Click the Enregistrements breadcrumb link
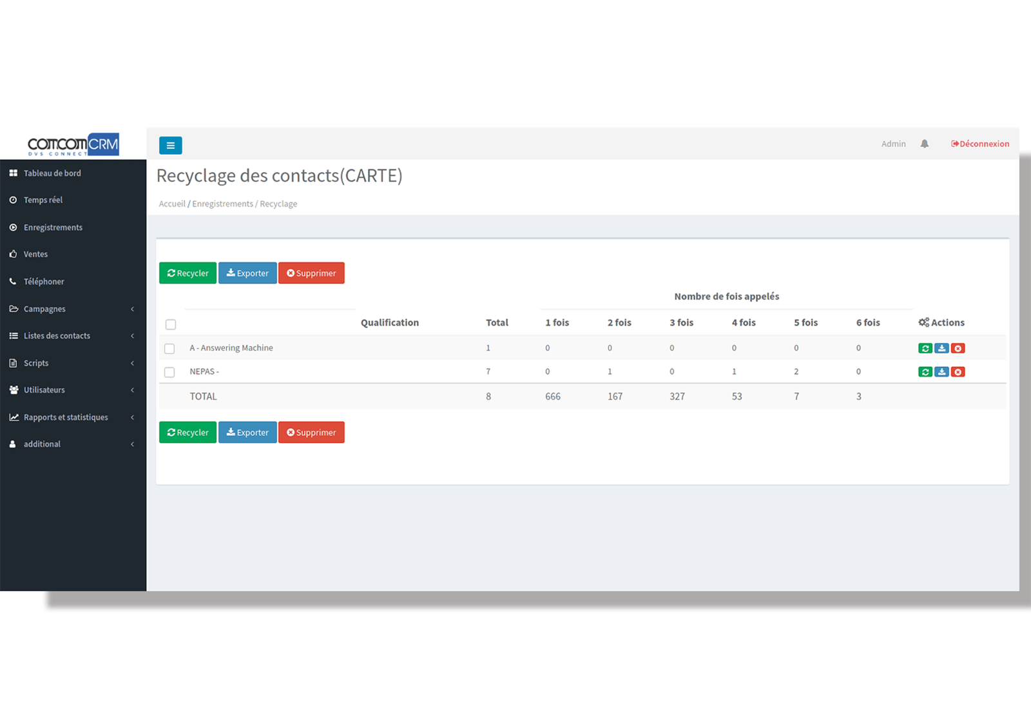Screen dimensions: 1031x724 tap(222, 204)
